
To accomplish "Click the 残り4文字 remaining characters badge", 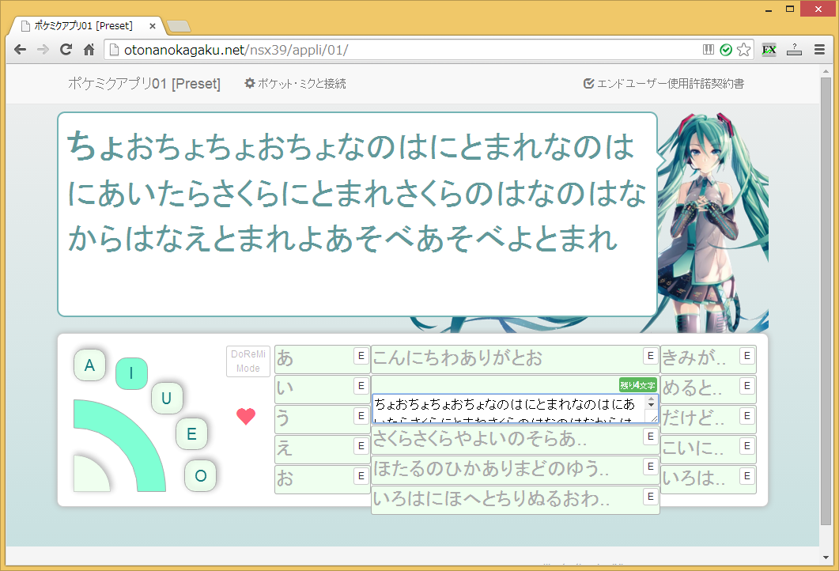I will (637, 385).
